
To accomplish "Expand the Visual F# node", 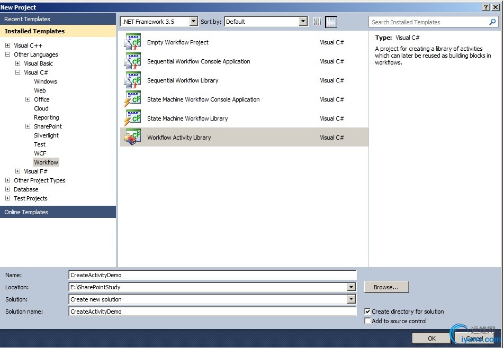I will tap(17, 171).
